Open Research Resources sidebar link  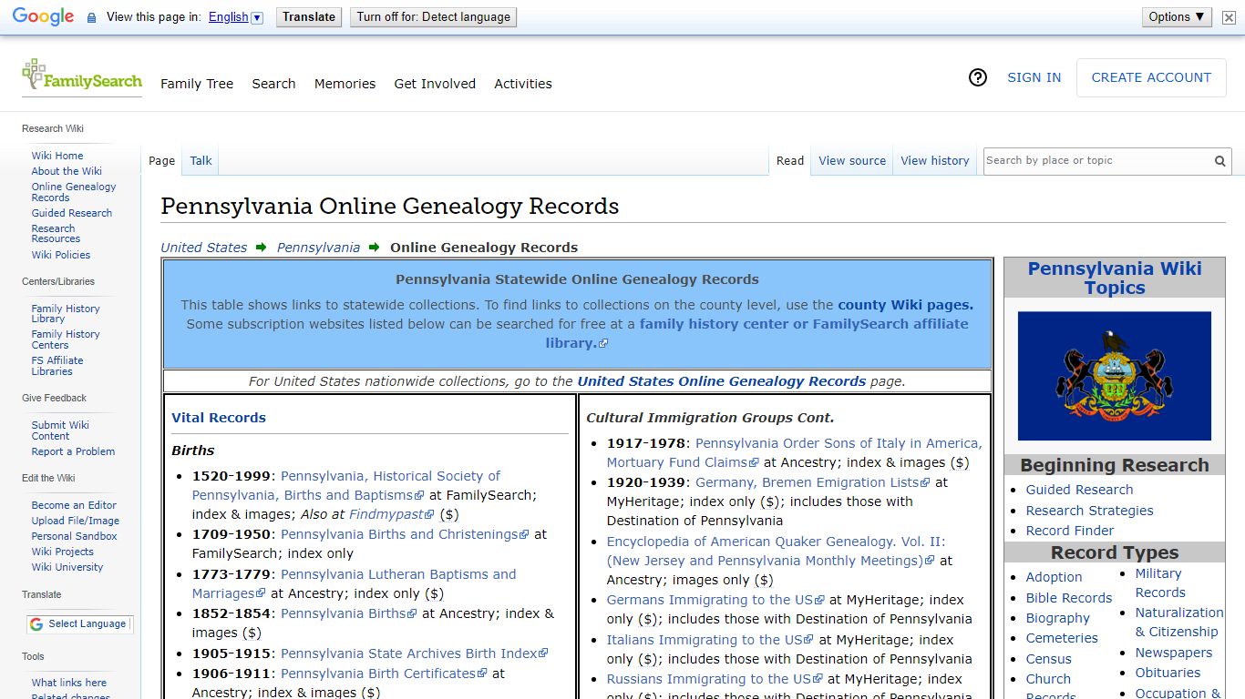(56, 234)
